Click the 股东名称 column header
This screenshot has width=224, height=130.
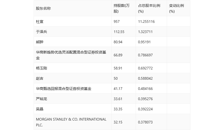(43, 8)
